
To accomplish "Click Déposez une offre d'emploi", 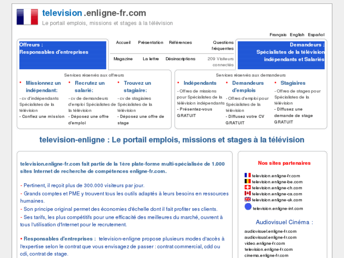I will coord(88,120).
